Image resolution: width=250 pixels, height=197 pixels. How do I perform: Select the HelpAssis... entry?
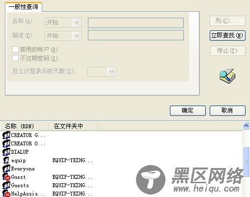coord(28,194)
